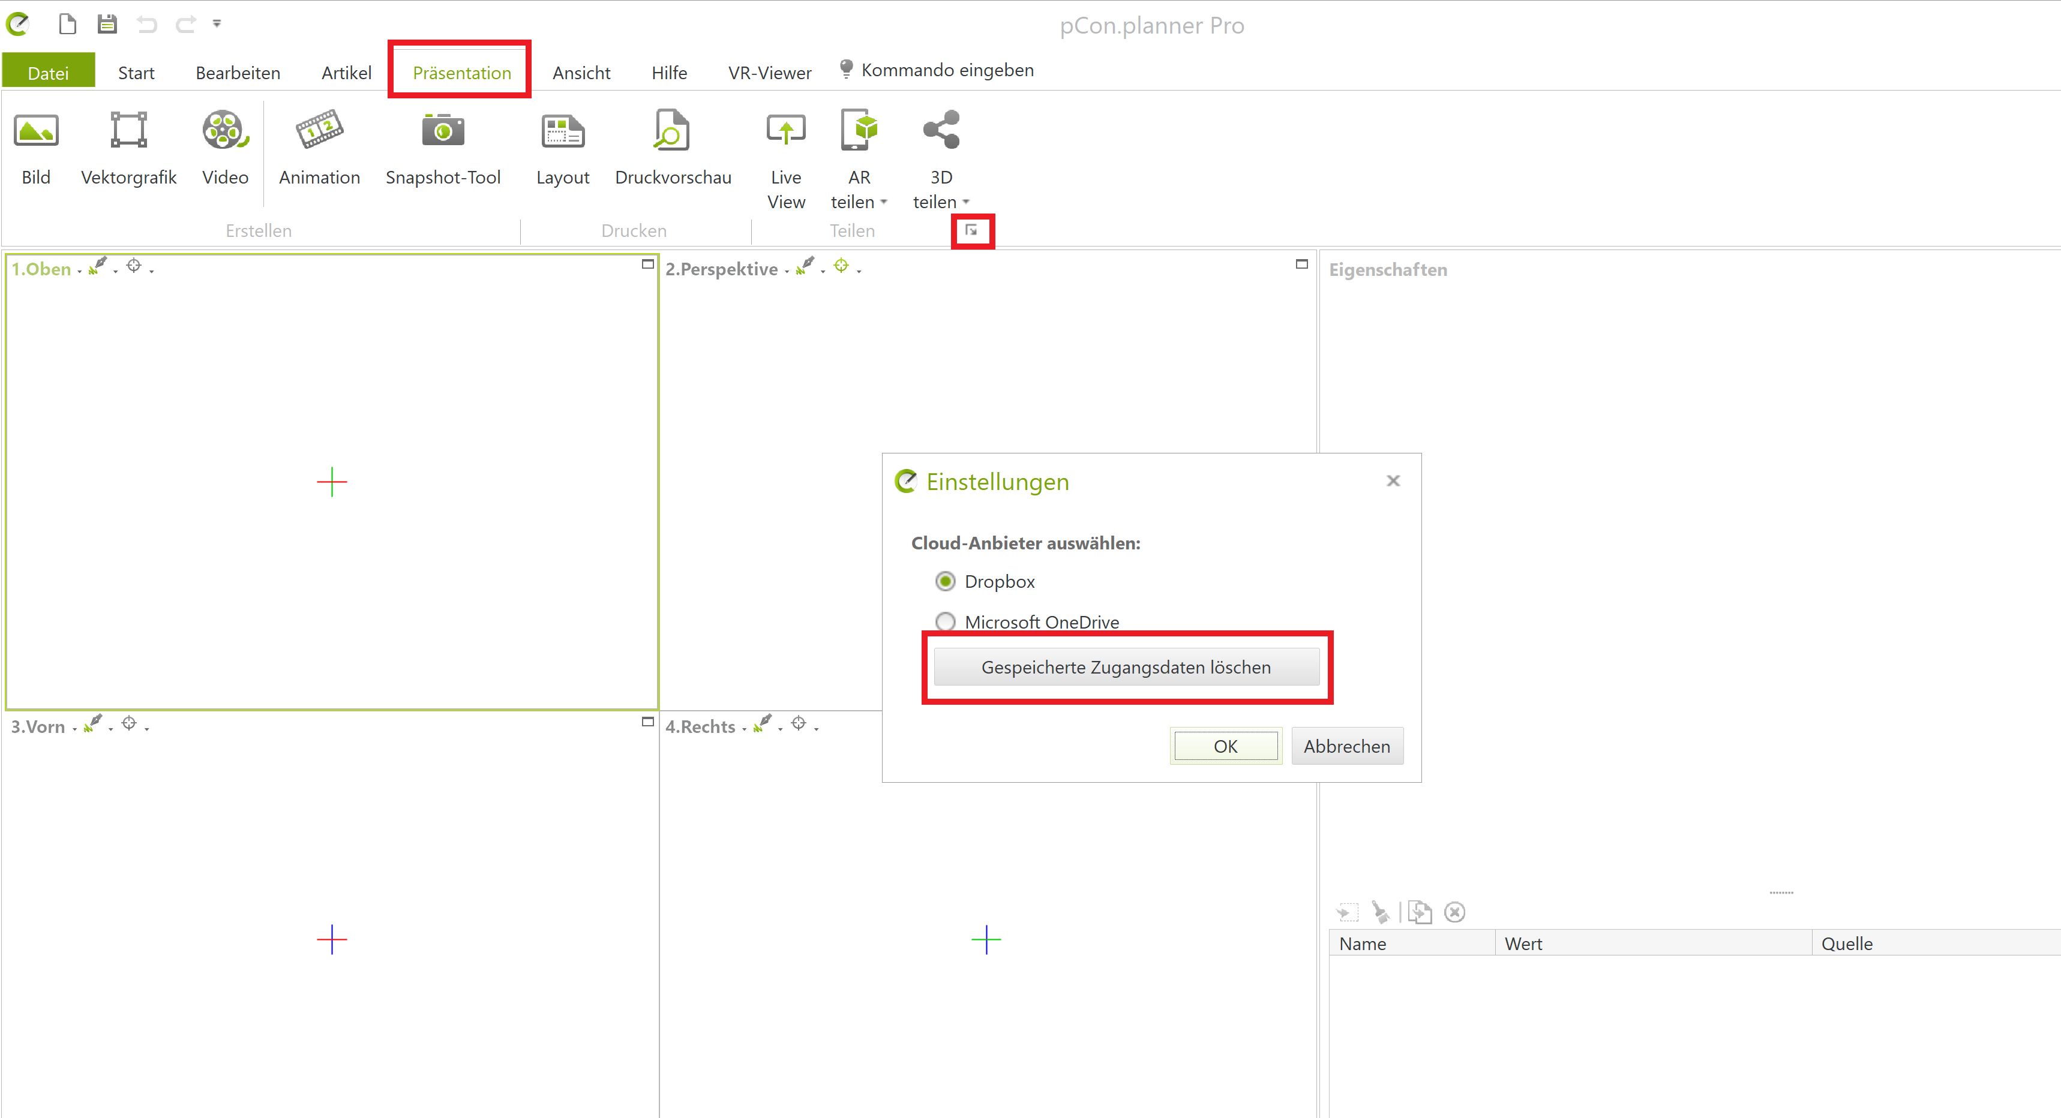2061x1118 pixels.
Task: Open the Teilen group settings launcher
Action: pos(971,230)
